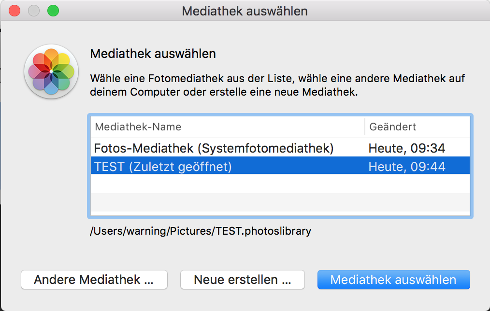Viewport: 490px width, 311px height.
Task: Click the divider between the column headers
Action: click(x=365, y=127)
